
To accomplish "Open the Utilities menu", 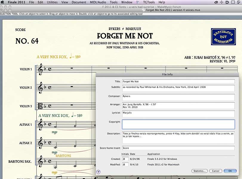I will pos(52,2).
